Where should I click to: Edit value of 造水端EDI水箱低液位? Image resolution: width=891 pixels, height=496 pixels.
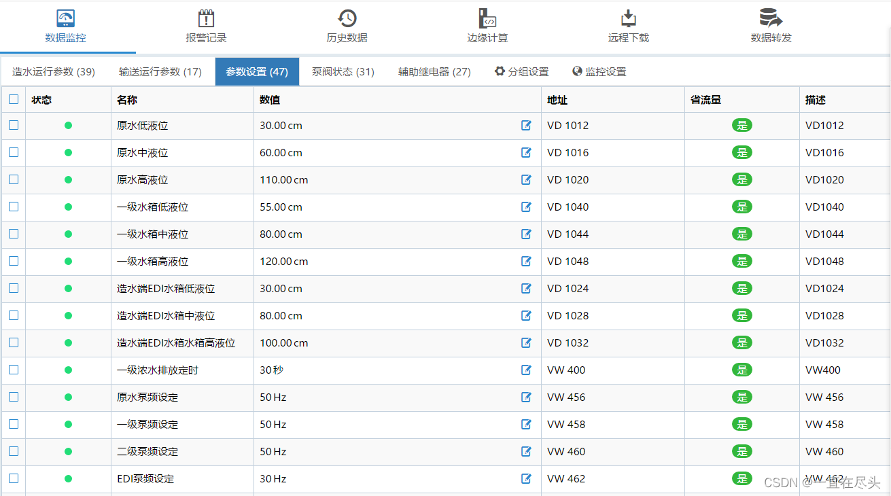point(526,288)
